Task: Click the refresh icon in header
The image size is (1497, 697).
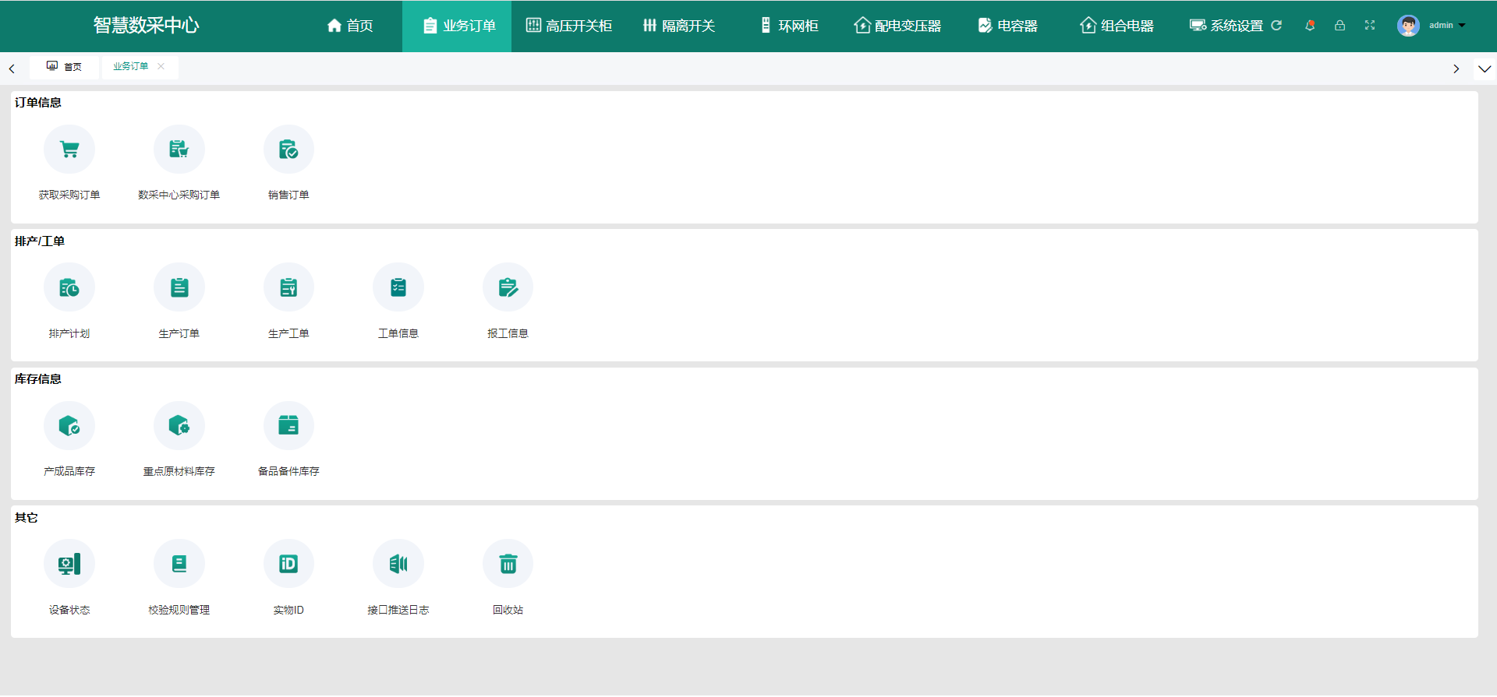Action: tap(1276, 26)
